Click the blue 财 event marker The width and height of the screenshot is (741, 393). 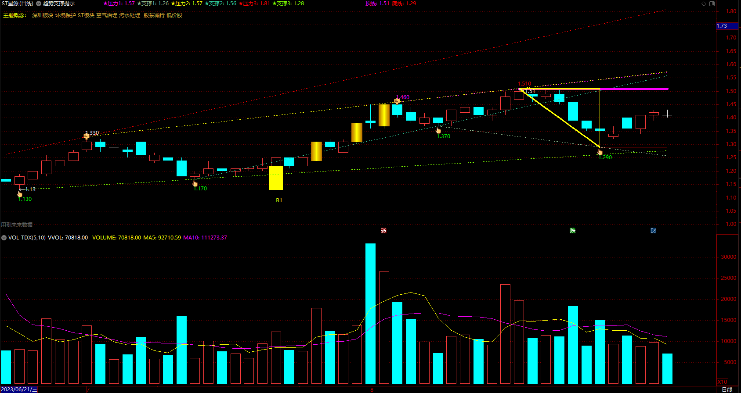coord(653,231)
